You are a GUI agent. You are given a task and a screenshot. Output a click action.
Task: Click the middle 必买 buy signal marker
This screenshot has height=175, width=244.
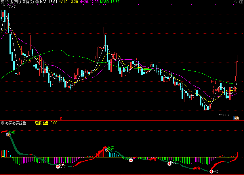169,163
